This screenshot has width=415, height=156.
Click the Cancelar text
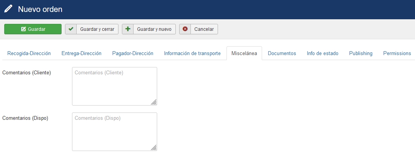(x=204, y=29)
